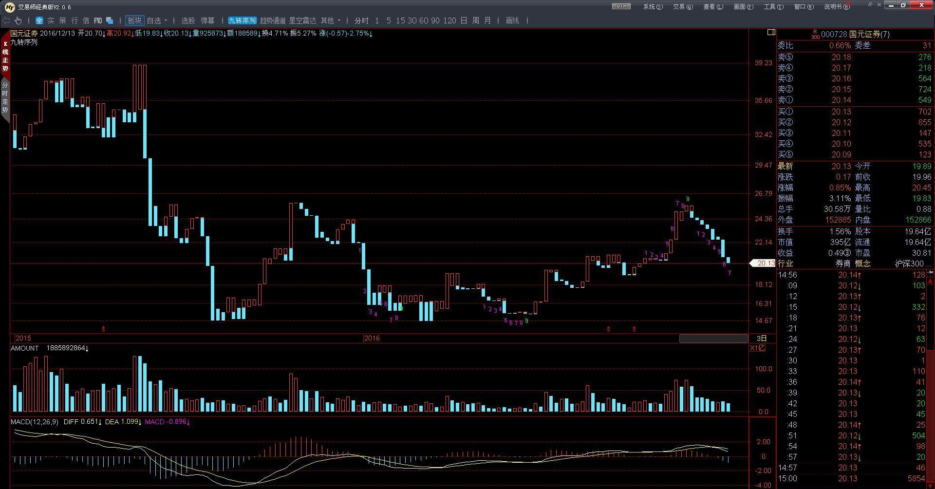
Task: Click the 沪深300 concept value
Action: (x=909, y=263)
